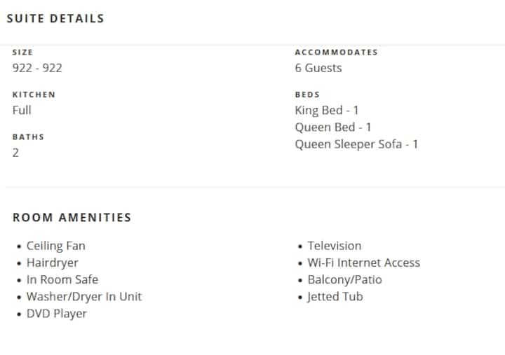The width and height of the screenshot is (505, 355).
Task: Select the 922 - 922 size value
Action: 37,68
